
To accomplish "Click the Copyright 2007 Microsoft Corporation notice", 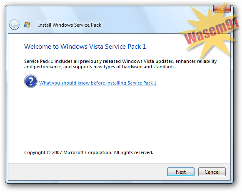I will pyautogui.click(x=89, y=152).
